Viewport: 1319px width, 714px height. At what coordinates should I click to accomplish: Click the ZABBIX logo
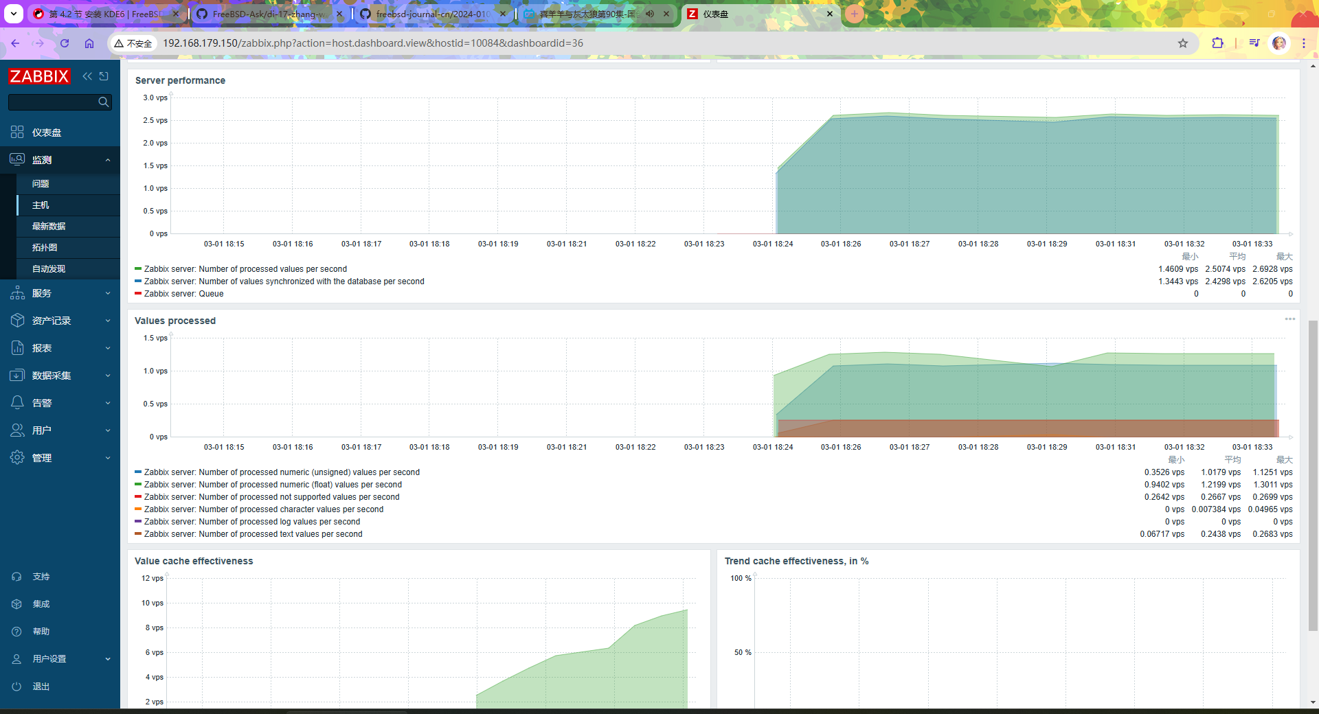click(x=39, y=76)
